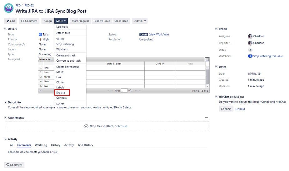Click the browse link to attach files
This screenshot has height=171, width=289.
[122, 126]
